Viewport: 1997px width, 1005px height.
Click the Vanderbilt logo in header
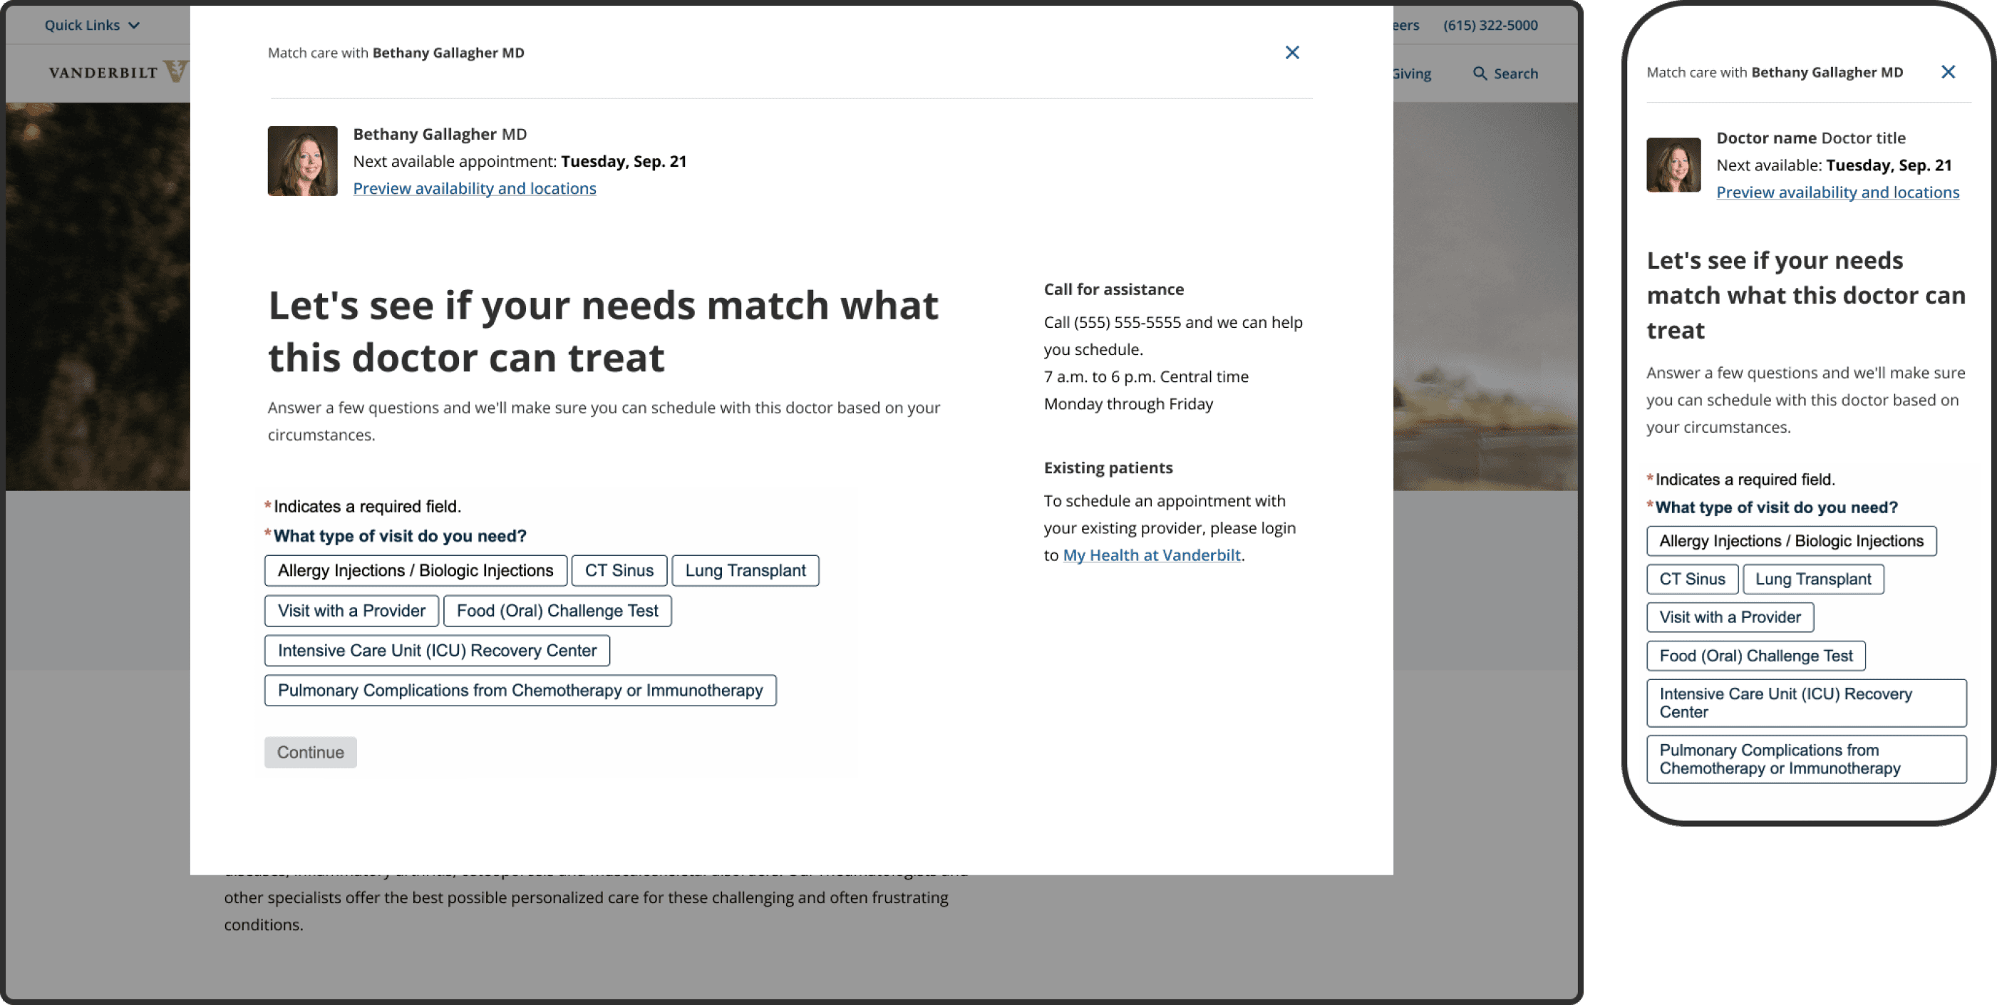pyautogui.click(x=116, y=72)
